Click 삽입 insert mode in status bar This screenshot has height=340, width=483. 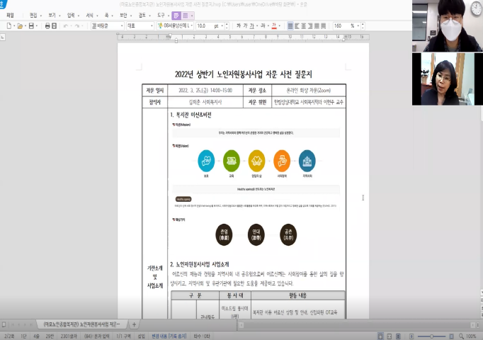(x=141, y=336)
